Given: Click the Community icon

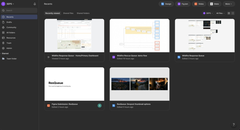Looking at the screenshot, I should [3, 28].
